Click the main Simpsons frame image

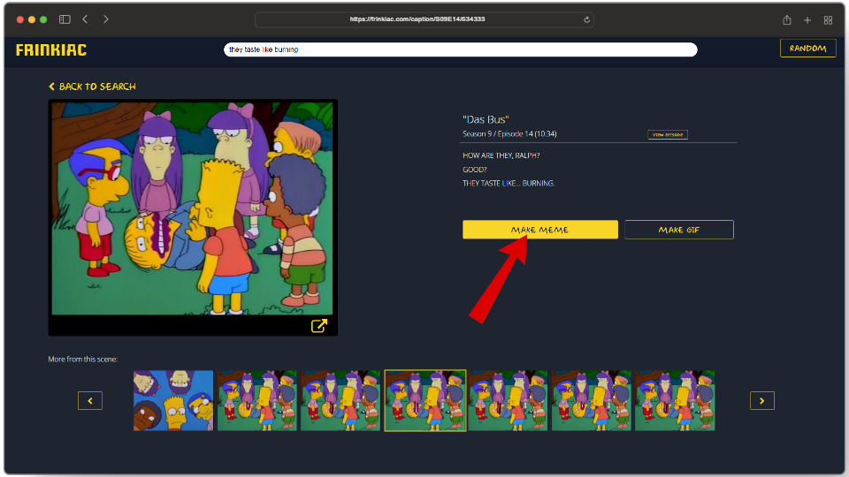(x=192, y=208)
